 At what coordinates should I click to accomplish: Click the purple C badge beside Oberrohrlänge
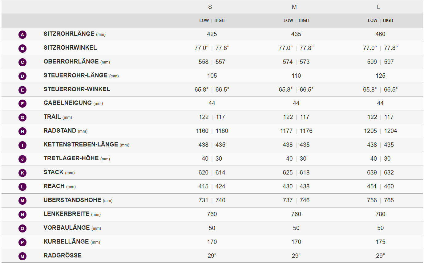22,62
